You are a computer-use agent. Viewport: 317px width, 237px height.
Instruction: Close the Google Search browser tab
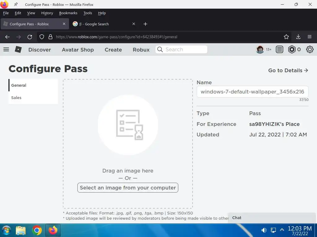coord(134,24)
